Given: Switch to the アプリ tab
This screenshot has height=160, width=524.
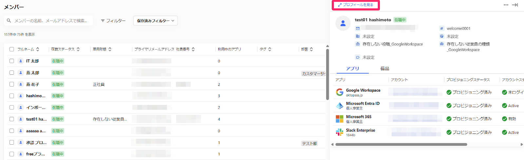Looking at the screenshot, I should pos(352,69).
